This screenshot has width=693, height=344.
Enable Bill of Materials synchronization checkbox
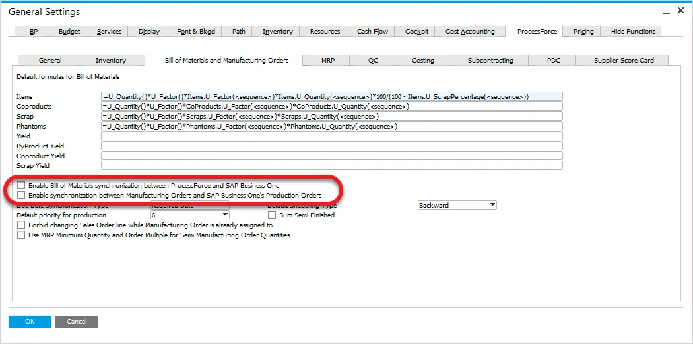tap(22, 186)
